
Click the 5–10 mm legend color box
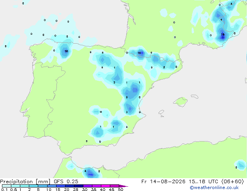click(x=42, y=186)
